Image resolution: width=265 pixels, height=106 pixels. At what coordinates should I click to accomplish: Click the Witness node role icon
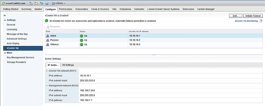(47, 44)
